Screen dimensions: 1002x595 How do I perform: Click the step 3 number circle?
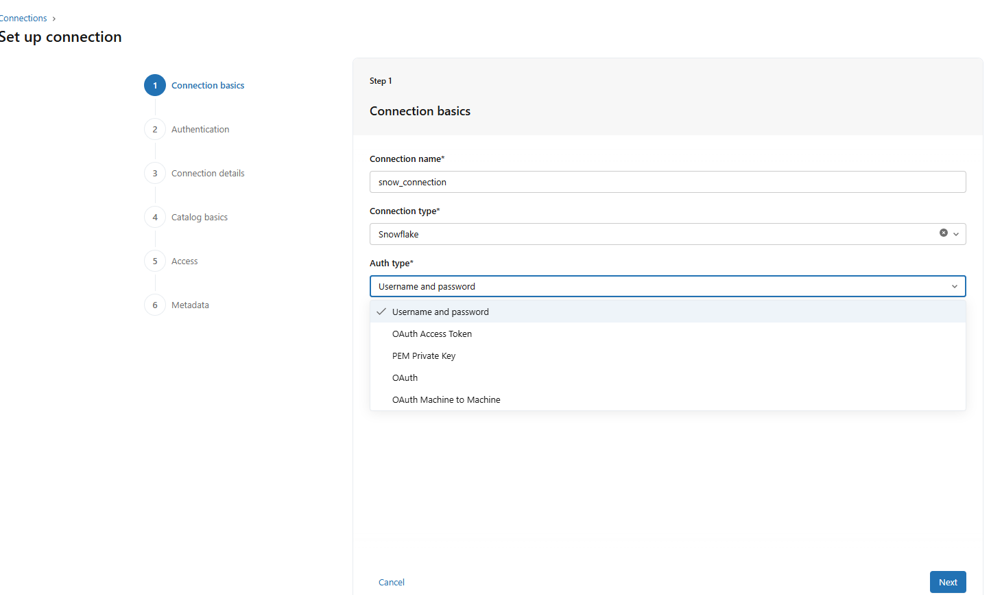(155, 173)
